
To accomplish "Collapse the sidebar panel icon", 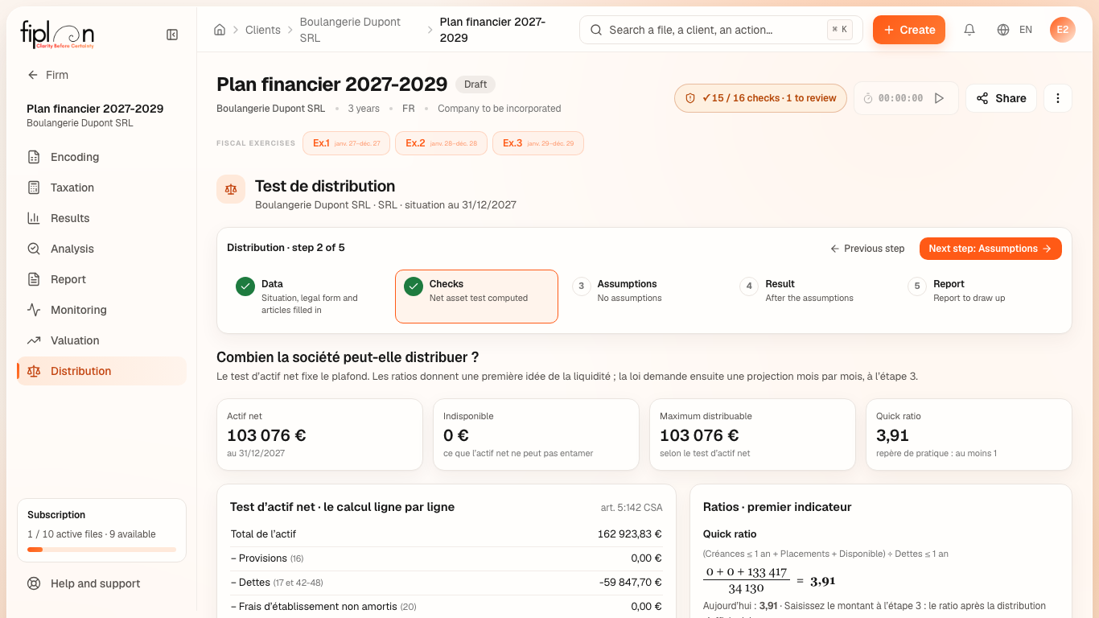I will 172,35.
